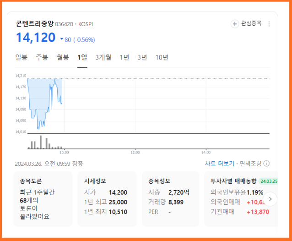Viewport: 292px width, 241px height.
Task: Add stock to watchlist with the plus icon
Action: [x=235, y=24]
